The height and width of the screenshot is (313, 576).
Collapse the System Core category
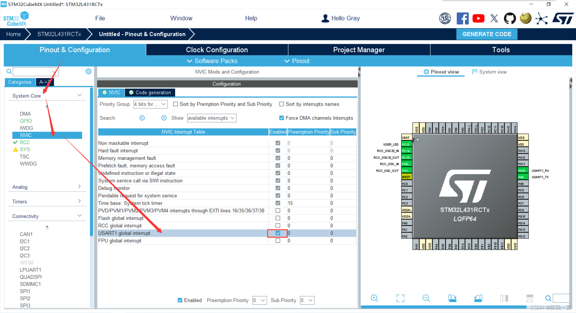coord(79,95)
